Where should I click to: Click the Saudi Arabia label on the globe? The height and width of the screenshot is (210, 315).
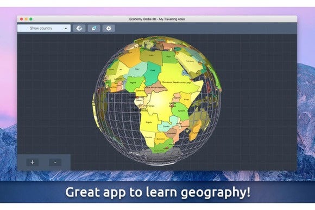[190, 61]
